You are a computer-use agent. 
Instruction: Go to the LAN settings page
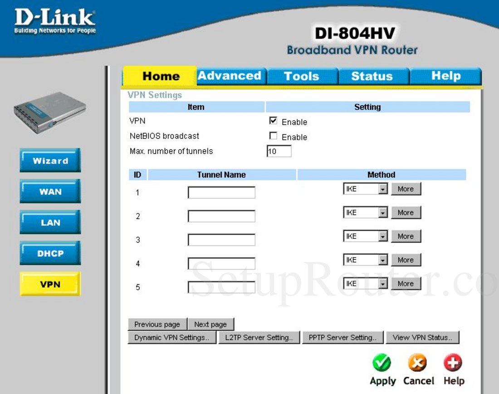[x=50, y=222]
